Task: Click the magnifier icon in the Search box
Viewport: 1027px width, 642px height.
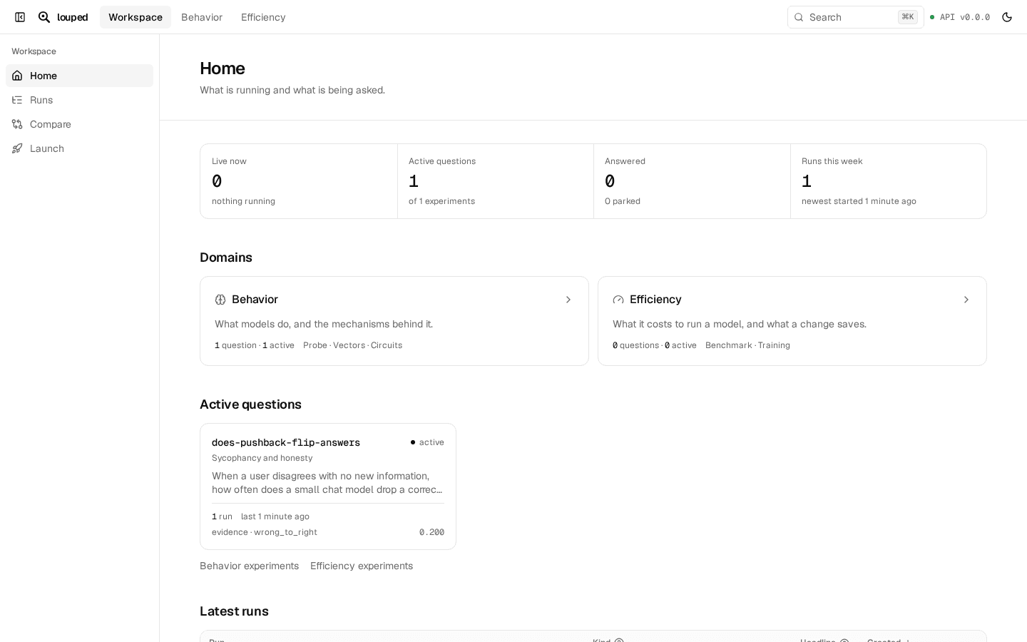Action: tap(799, 17)
